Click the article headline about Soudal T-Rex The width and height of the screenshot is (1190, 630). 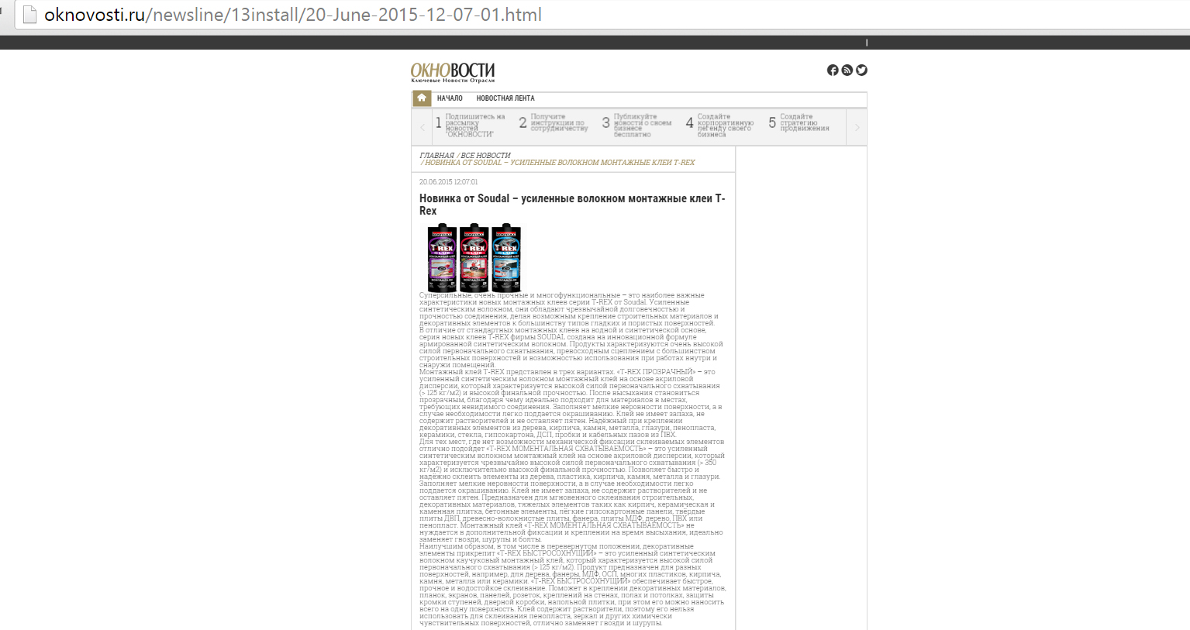[573, 205]
